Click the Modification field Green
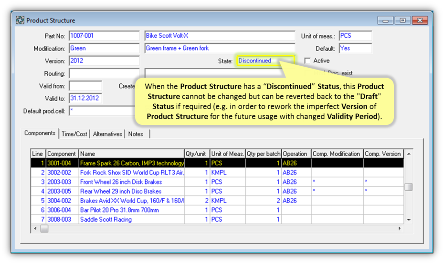The image size is (444, 264). [104, 48]
